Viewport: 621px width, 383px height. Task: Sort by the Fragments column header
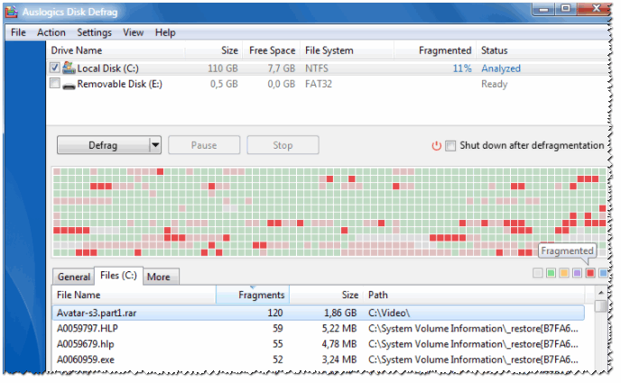point(253,295)
